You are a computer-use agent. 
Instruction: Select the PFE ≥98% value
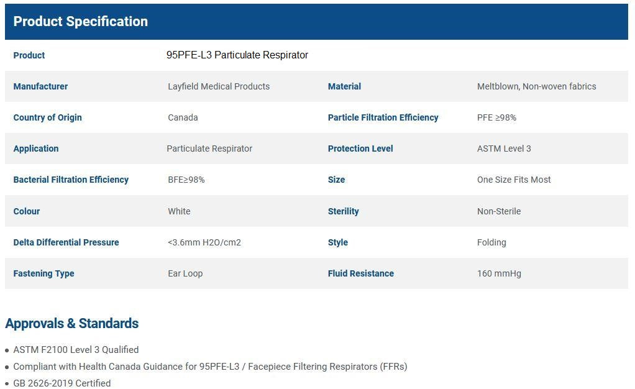[496, 117]
